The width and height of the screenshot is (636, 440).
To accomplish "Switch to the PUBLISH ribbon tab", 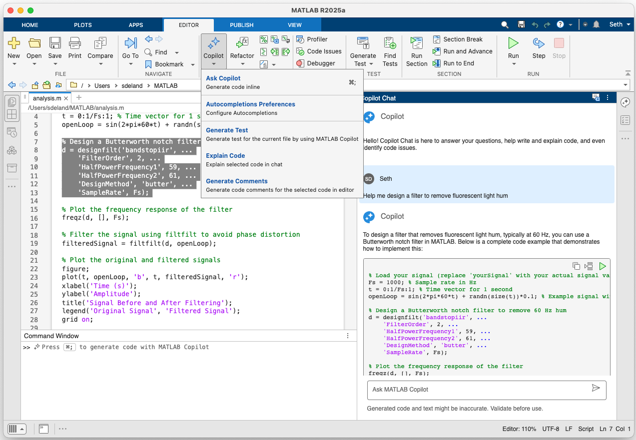I will 241,24.
